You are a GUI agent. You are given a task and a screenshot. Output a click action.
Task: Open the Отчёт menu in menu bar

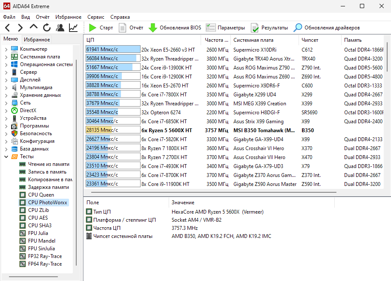coord(43,17)
